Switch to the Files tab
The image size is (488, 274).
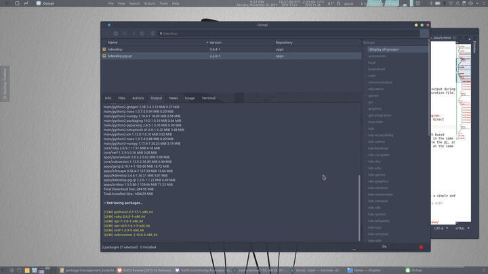122,98
